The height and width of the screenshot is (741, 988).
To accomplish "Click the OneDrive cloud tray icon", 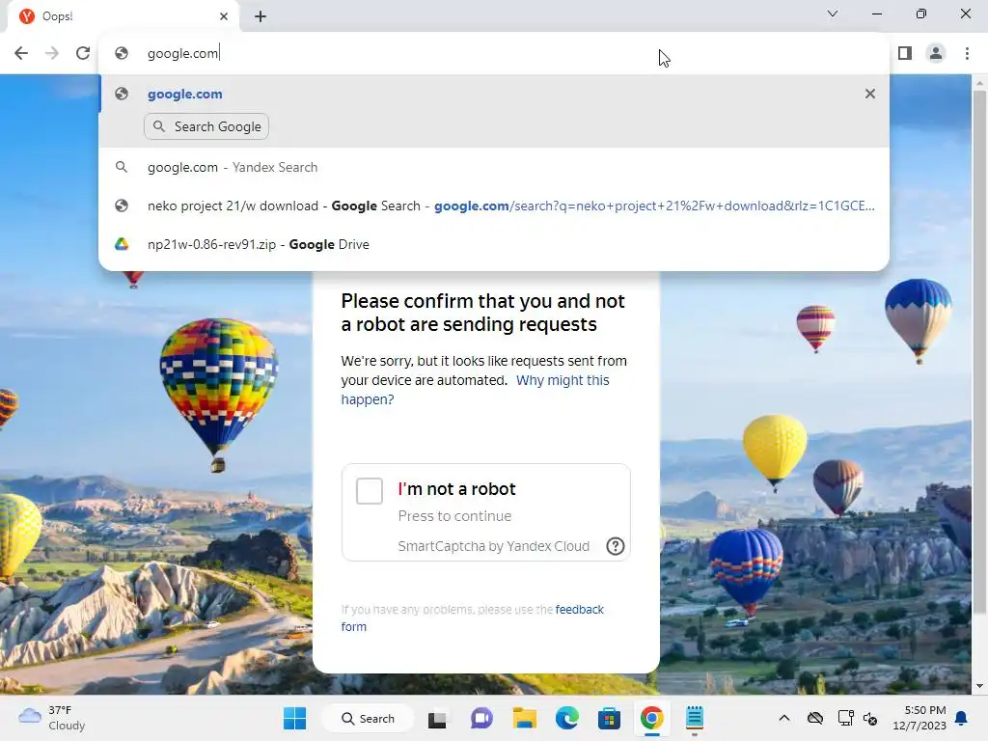I will (x=815, y=718).
